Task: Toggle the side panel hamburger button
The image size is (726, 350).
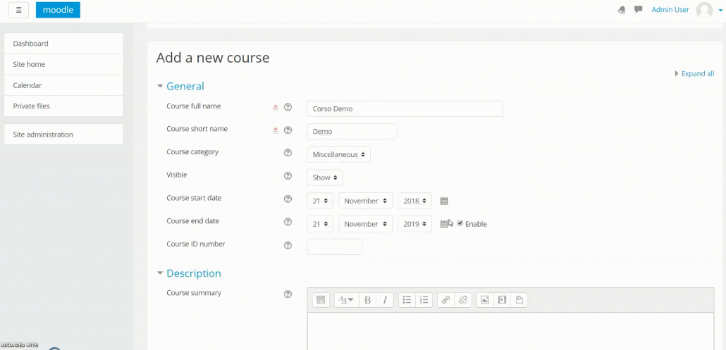Action: (x=18, y=10)
